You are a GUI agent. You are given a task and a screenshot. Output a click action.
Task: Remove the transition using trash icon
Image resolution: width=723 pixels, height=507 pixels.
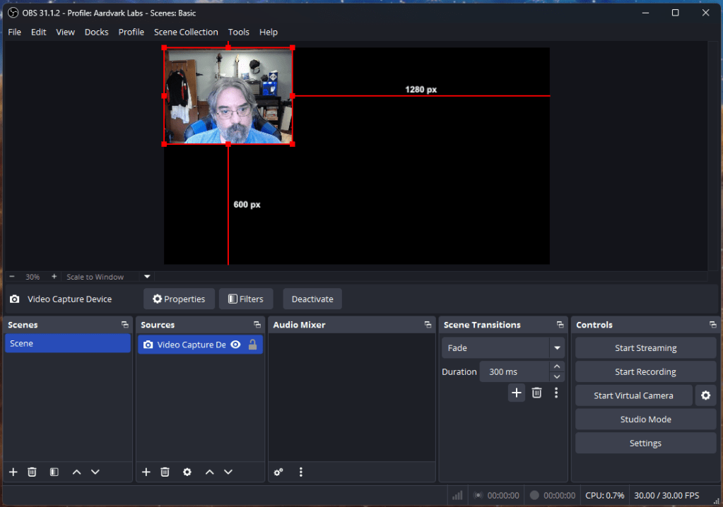(x=536, y=393)
